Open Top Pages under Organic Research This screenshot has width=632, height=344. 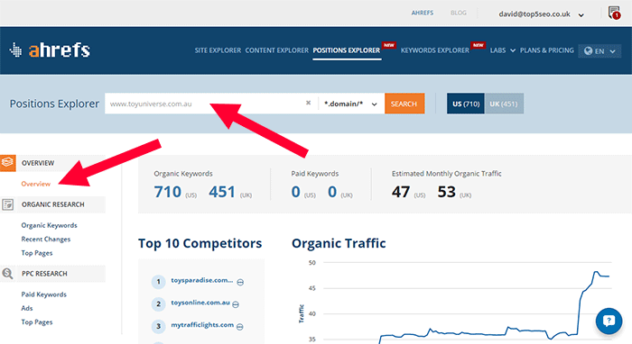(37, 253)
